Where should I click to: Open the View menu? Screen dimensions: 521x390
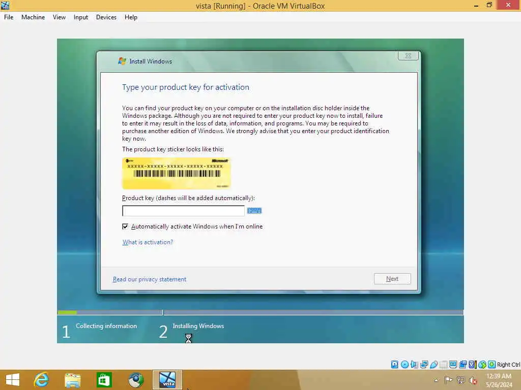pyautogui.click(x=59, y=17)
